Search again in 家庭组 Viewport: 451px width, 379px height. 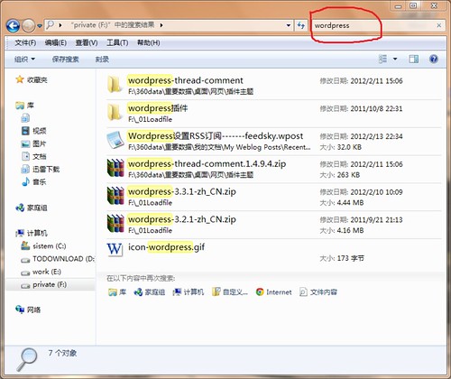click(x=150, y=291)
